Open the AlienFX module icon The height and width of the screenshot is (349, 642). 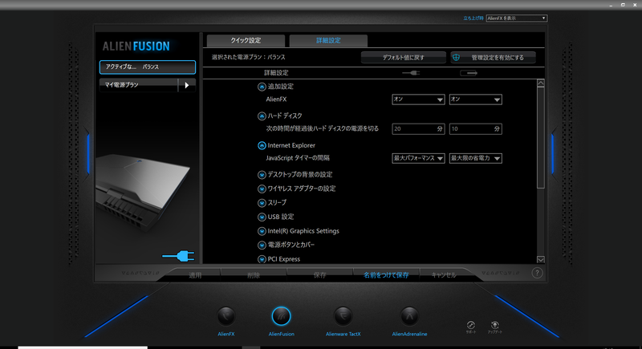tap(226, 316)
